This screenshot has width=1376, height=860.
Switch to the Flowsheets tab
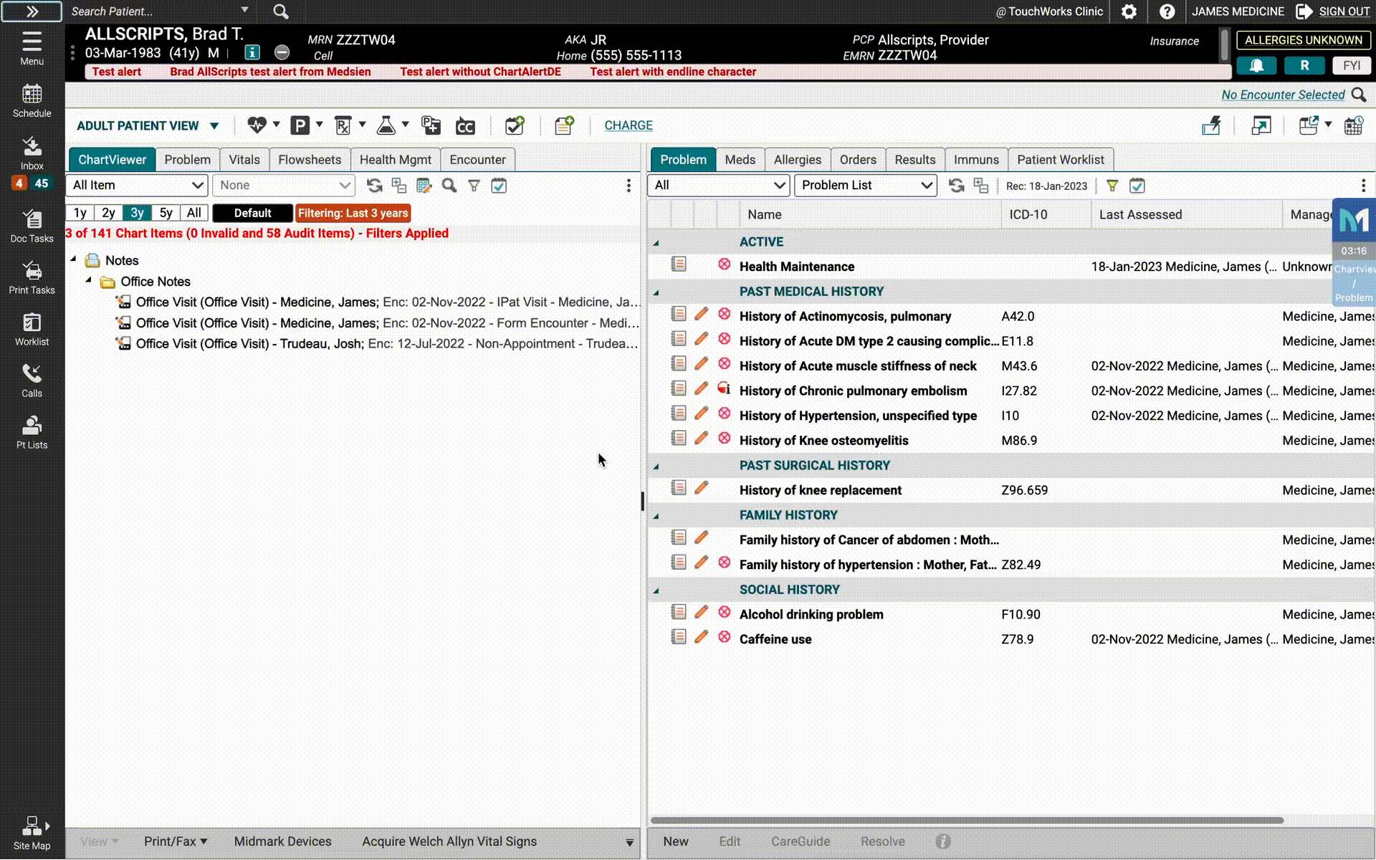tap(310, 160)
